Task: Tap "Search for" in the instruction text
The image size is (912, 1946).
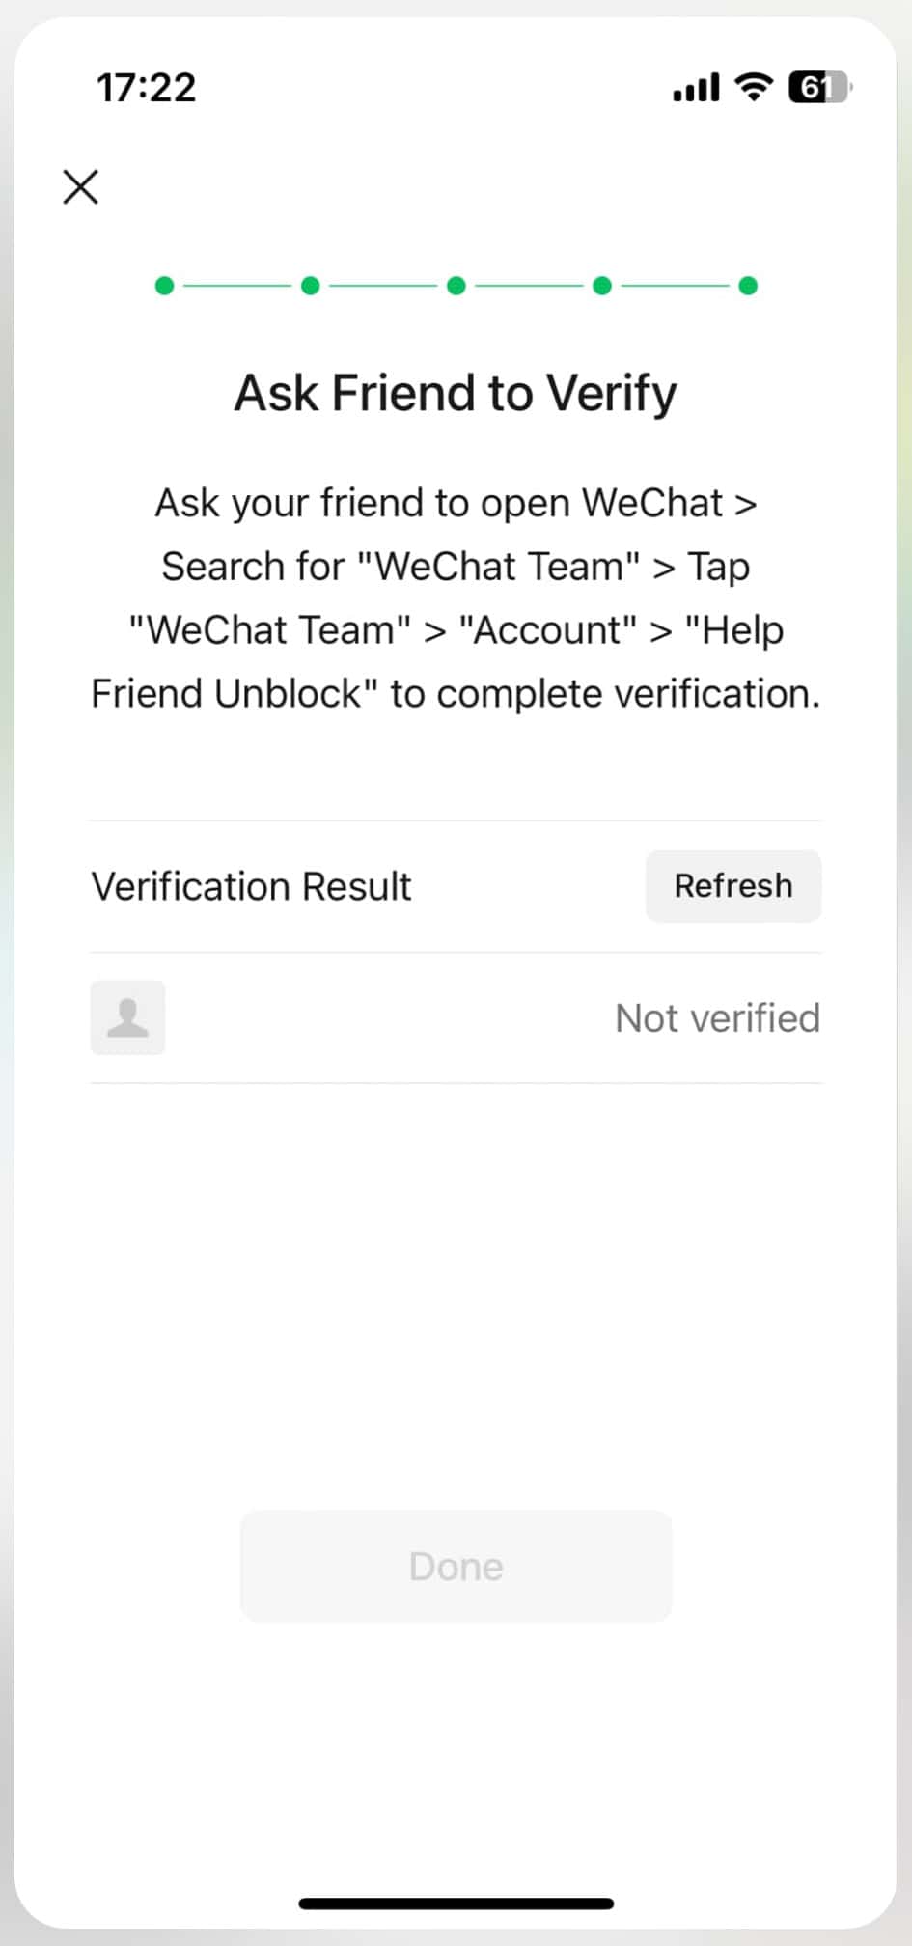Action: [252, 567]
